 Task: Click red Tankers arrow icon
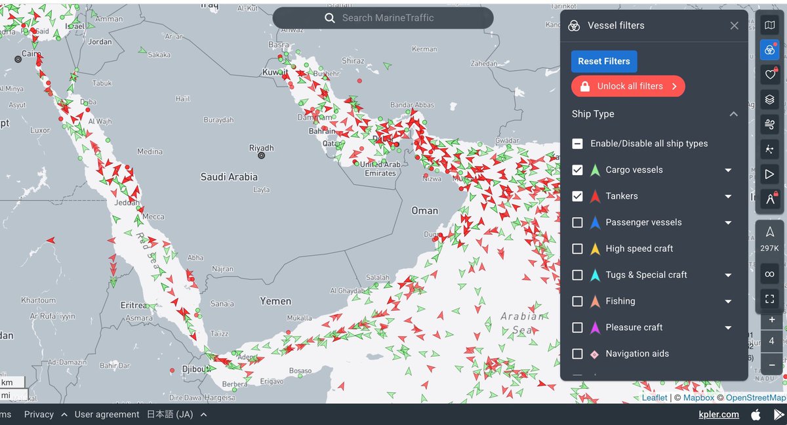coord(595,196)
